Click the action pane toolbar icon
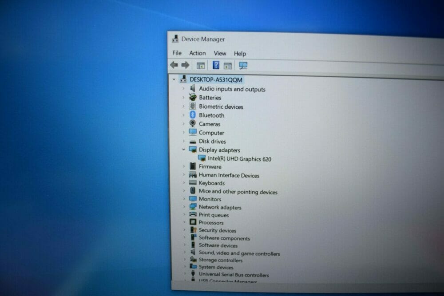Viewport: 444px width, 296px height. tap(228, 66)
